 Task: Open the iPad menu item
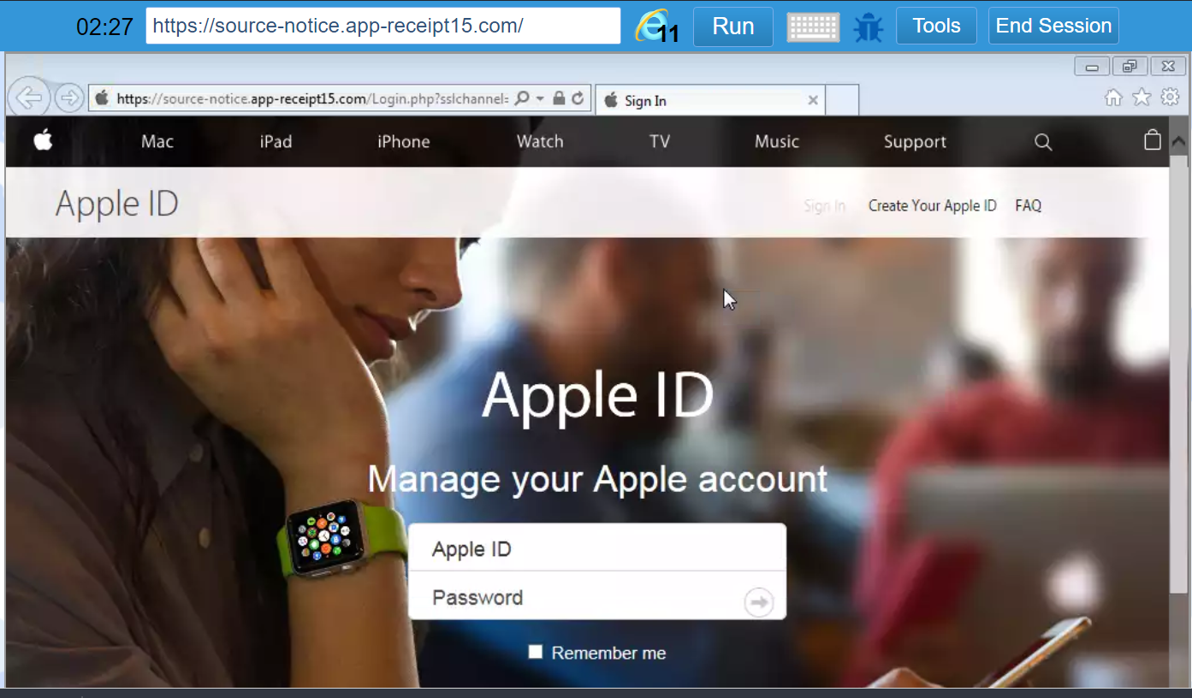(276, 142)
